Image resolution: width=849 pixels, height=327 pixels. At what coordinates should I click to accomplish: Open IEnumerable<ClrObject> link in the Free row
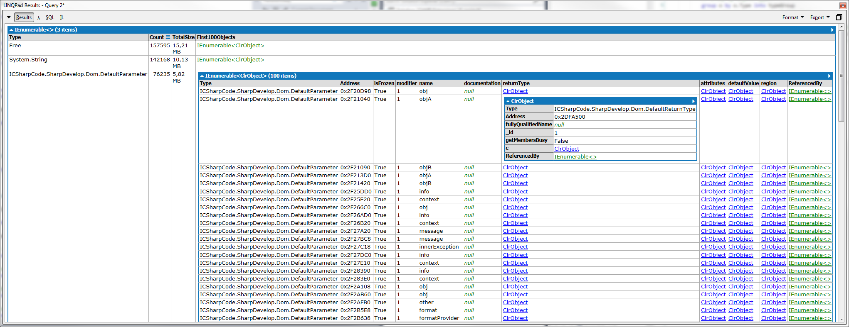tap(231, 46)
